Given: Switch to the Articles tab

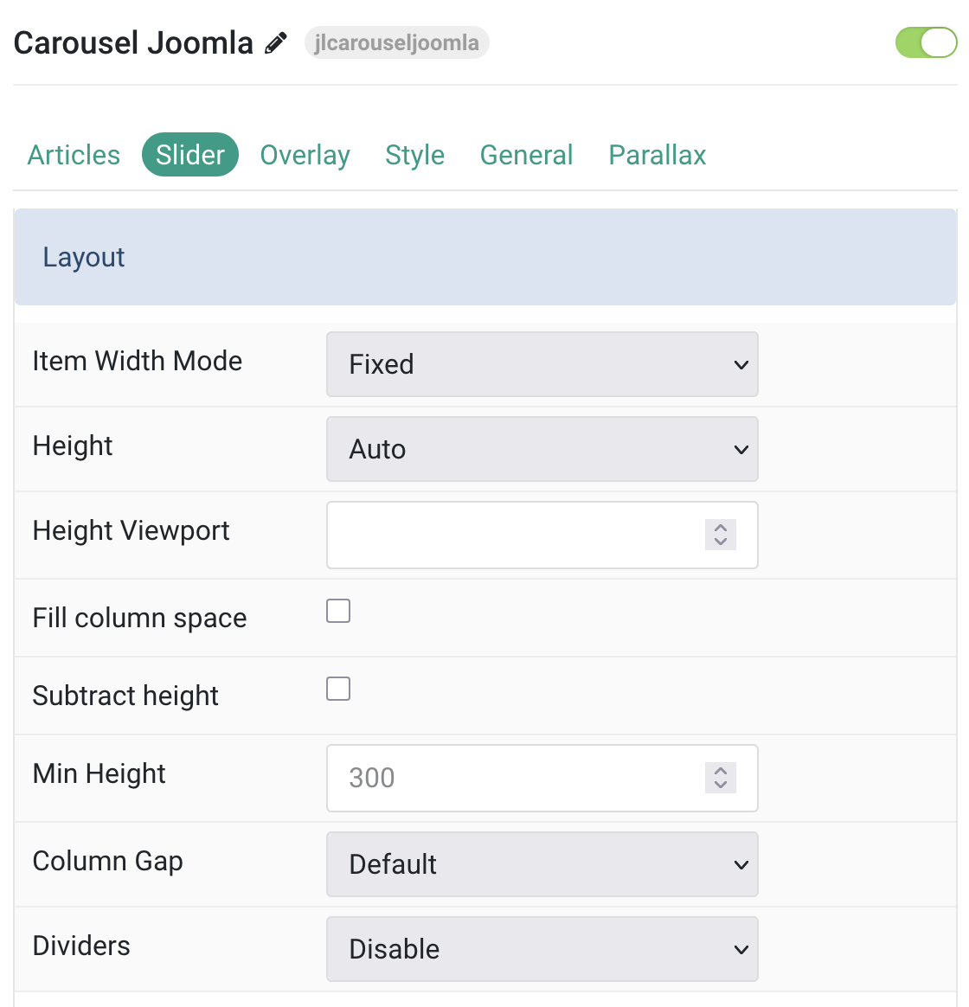Looking at the screenshot, I should pyautogui.click(x=74, y=155).
